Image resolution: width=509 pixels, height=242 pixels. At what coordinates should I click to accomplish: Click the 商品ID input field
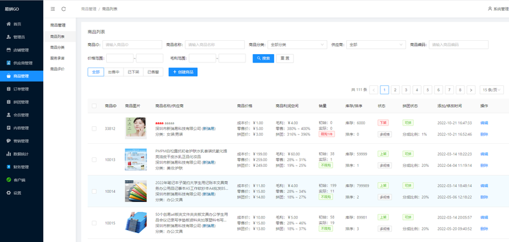[132, 45]
